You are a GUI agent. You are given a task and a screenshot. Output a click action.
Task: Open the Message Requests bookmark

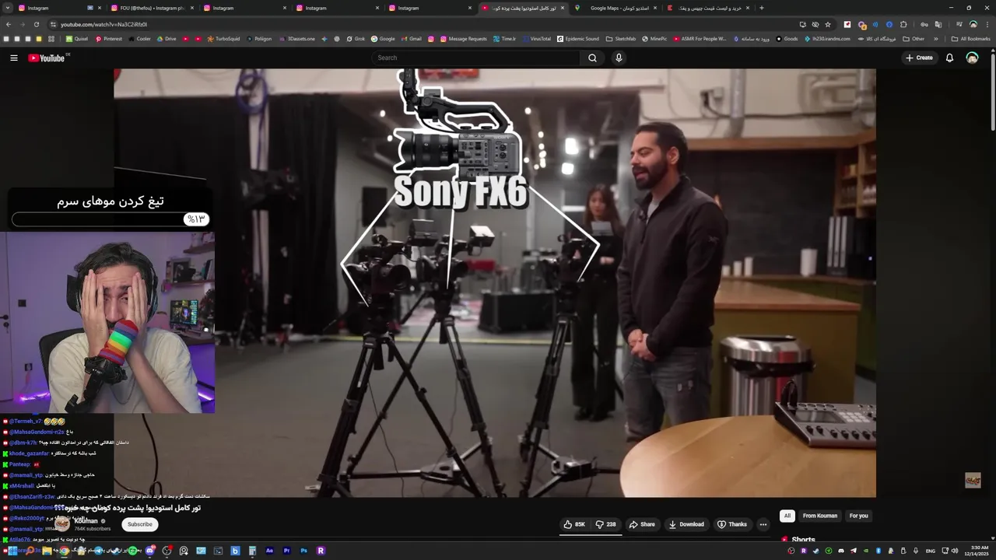[463, 39]
